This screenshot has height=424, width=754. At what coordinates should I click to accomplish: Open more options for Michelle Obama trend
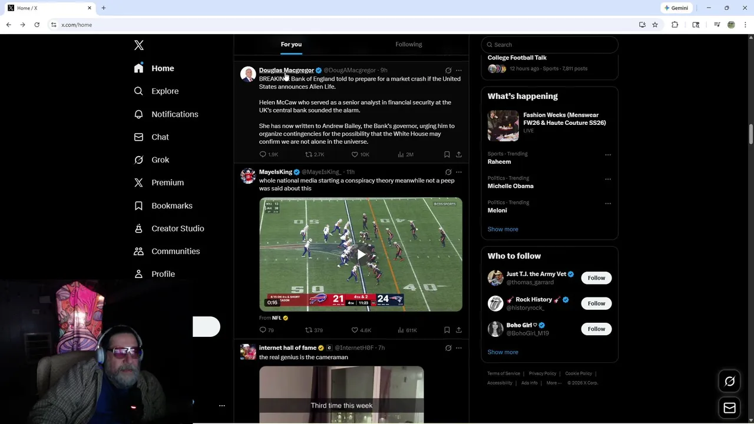pyautogui.click(x=608, y=179)
